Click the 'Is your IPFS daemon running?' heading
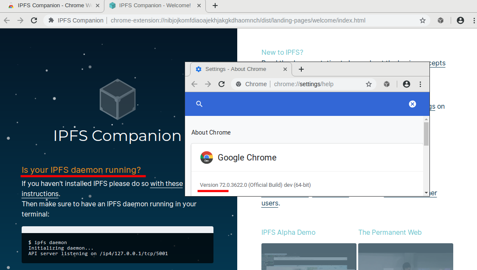477x270 pixels. click(x=81, y=170)
